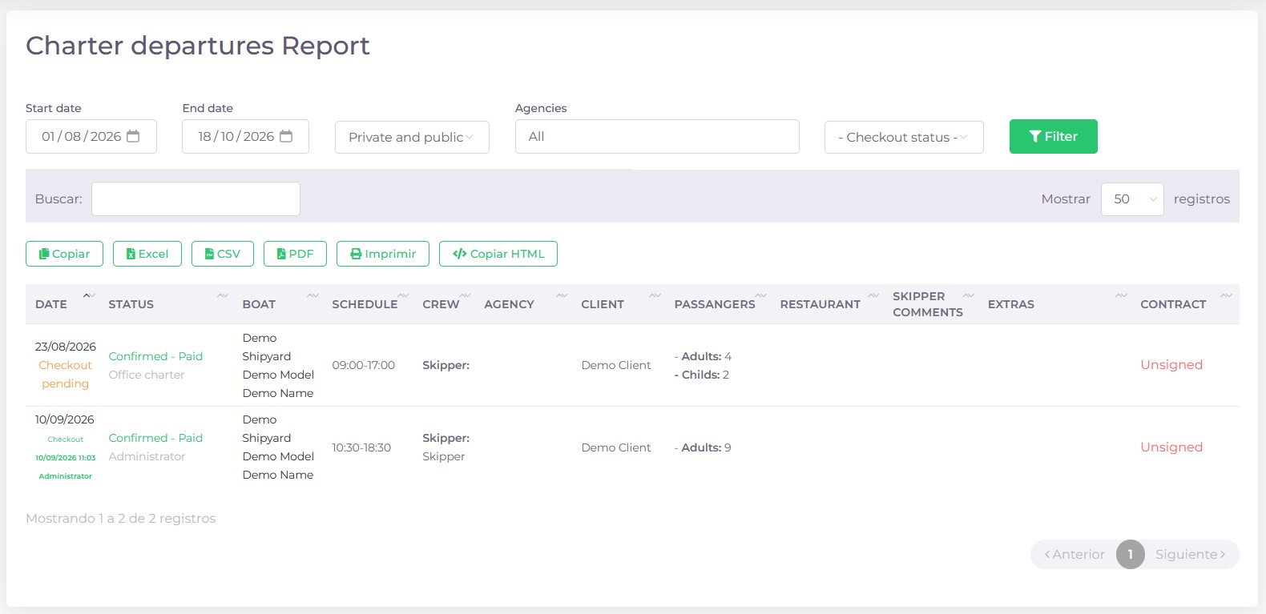Sort by the SCHEDULE column arrow

coord(403,295)
